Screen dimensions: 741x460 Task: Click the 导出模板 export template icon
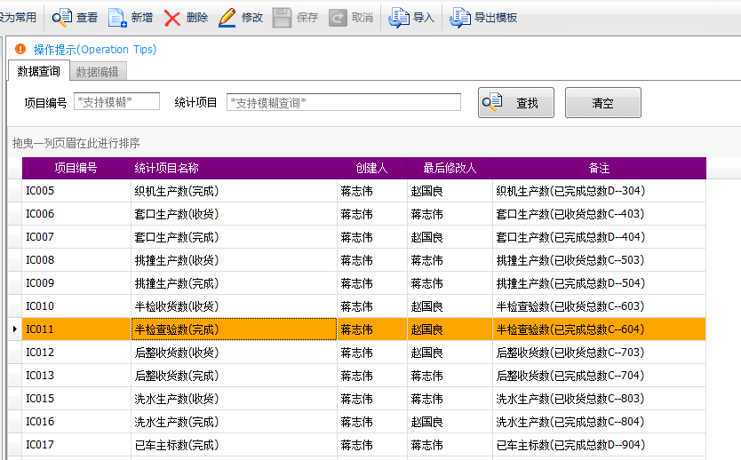[x=460, y=18]
